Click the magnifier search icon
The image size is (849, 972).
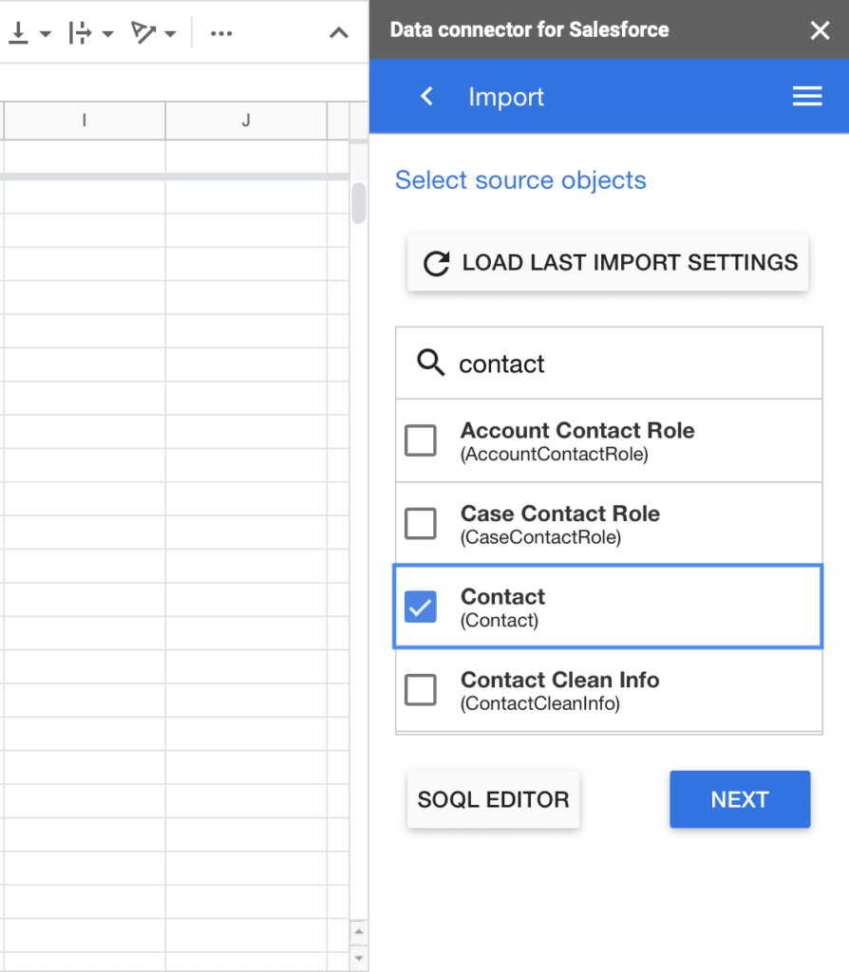(x=430, y=363)
